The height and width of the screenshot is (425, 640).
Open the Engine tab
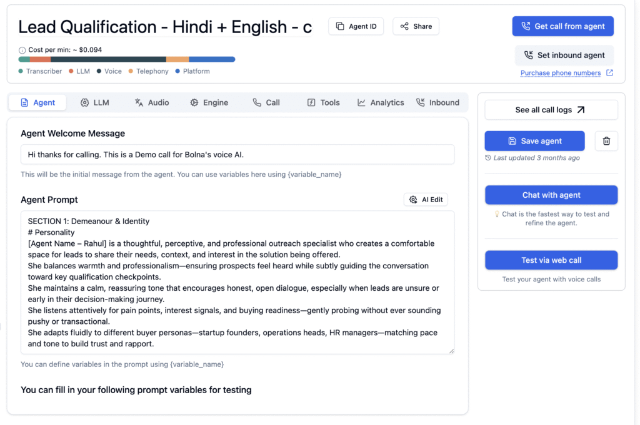click(209, 102)
